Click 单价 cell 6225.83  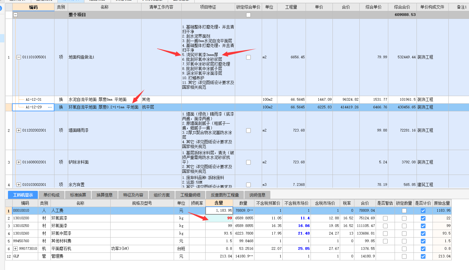tap(320, 107)
